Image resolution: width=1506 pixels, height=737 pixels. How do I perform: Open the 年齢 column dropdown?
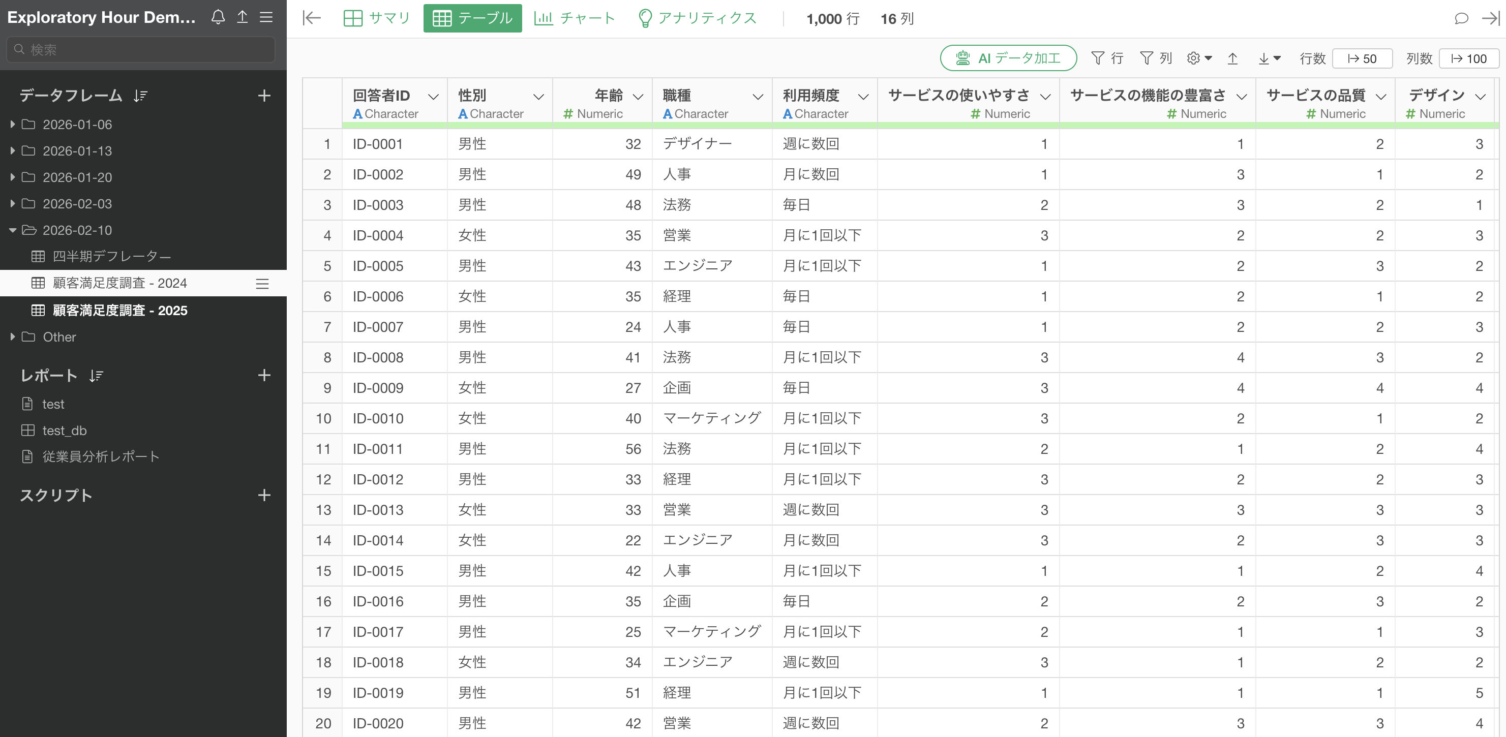[639, 97]
